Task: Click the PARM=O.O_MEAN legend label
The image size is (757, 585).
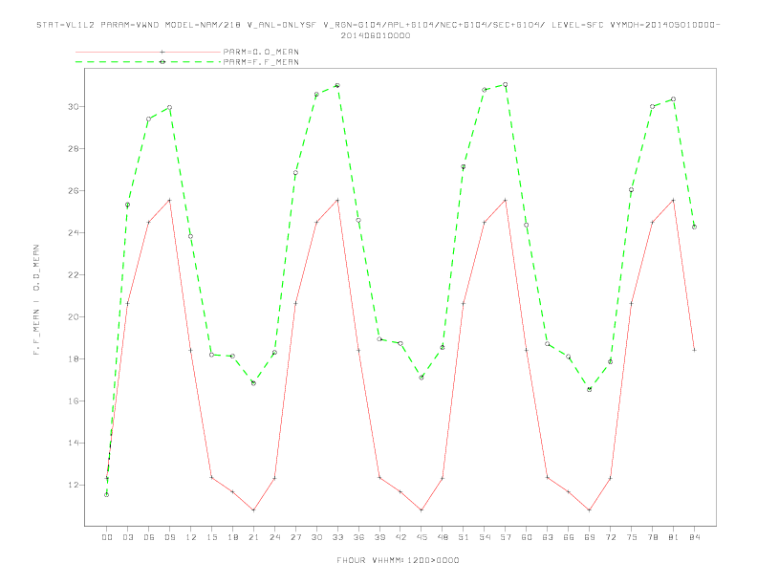Action: click(261, 52)
